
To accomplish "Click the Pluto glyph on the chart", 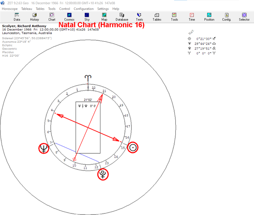I will pyautogui.click(x=103, y=174).
